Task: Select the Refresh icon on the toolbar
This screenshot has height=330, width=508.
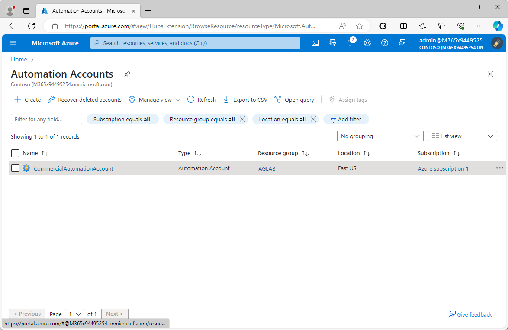Action: (x=201, y=99)
